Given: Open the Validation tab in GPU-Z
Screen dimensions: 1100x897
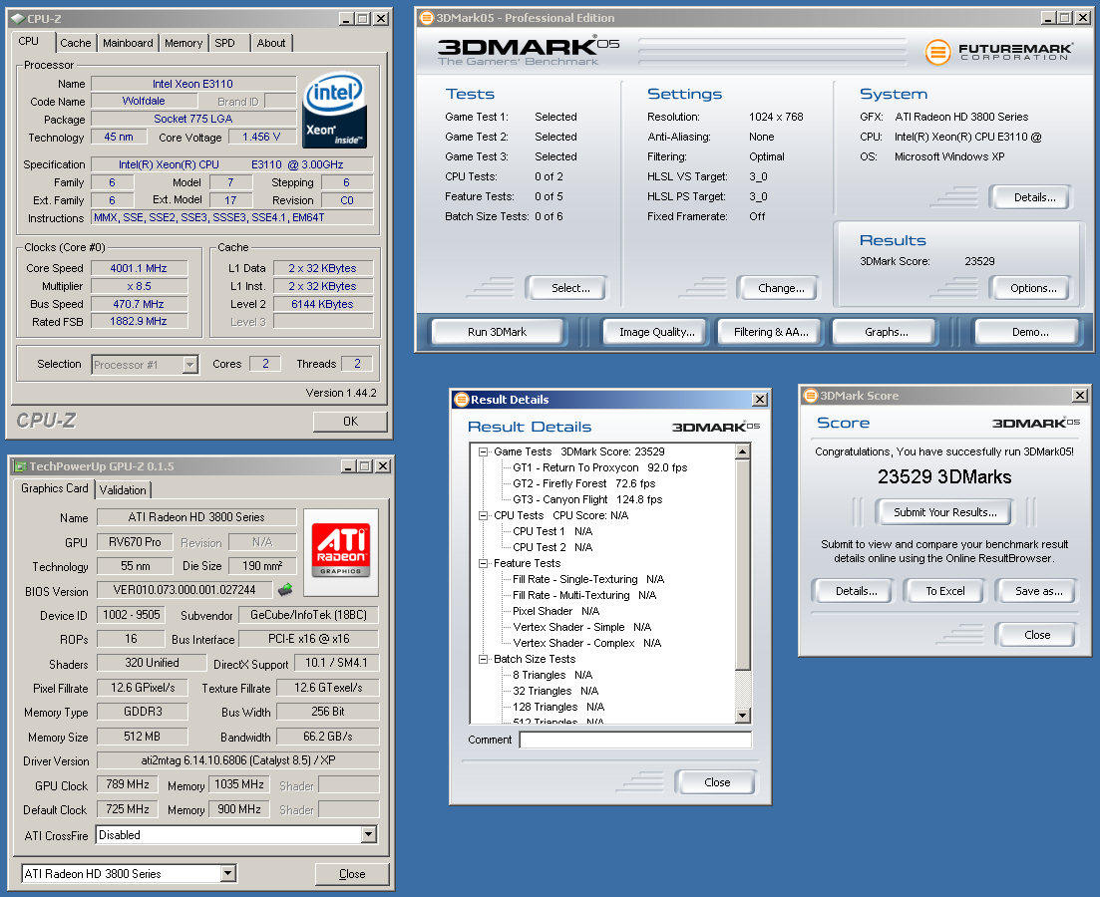Looking at the screenshot, I should click(123, 490).
